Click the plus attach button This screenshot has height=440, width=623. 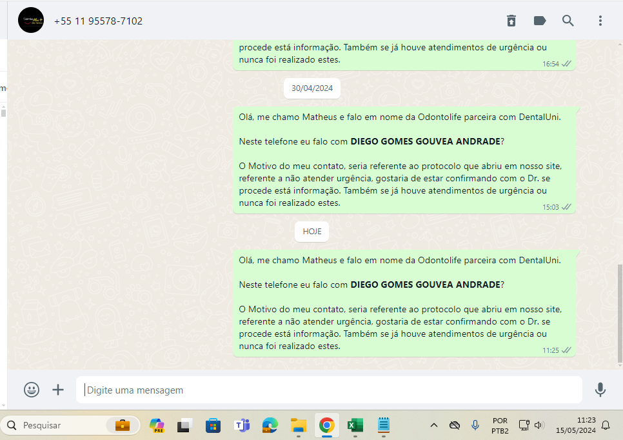58,390
